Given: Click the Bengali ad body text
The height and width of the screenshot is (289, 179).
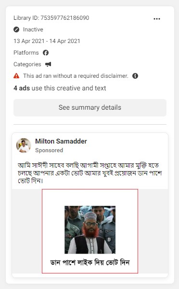Looking at the screenshot, I should click(x=90, y=173).
